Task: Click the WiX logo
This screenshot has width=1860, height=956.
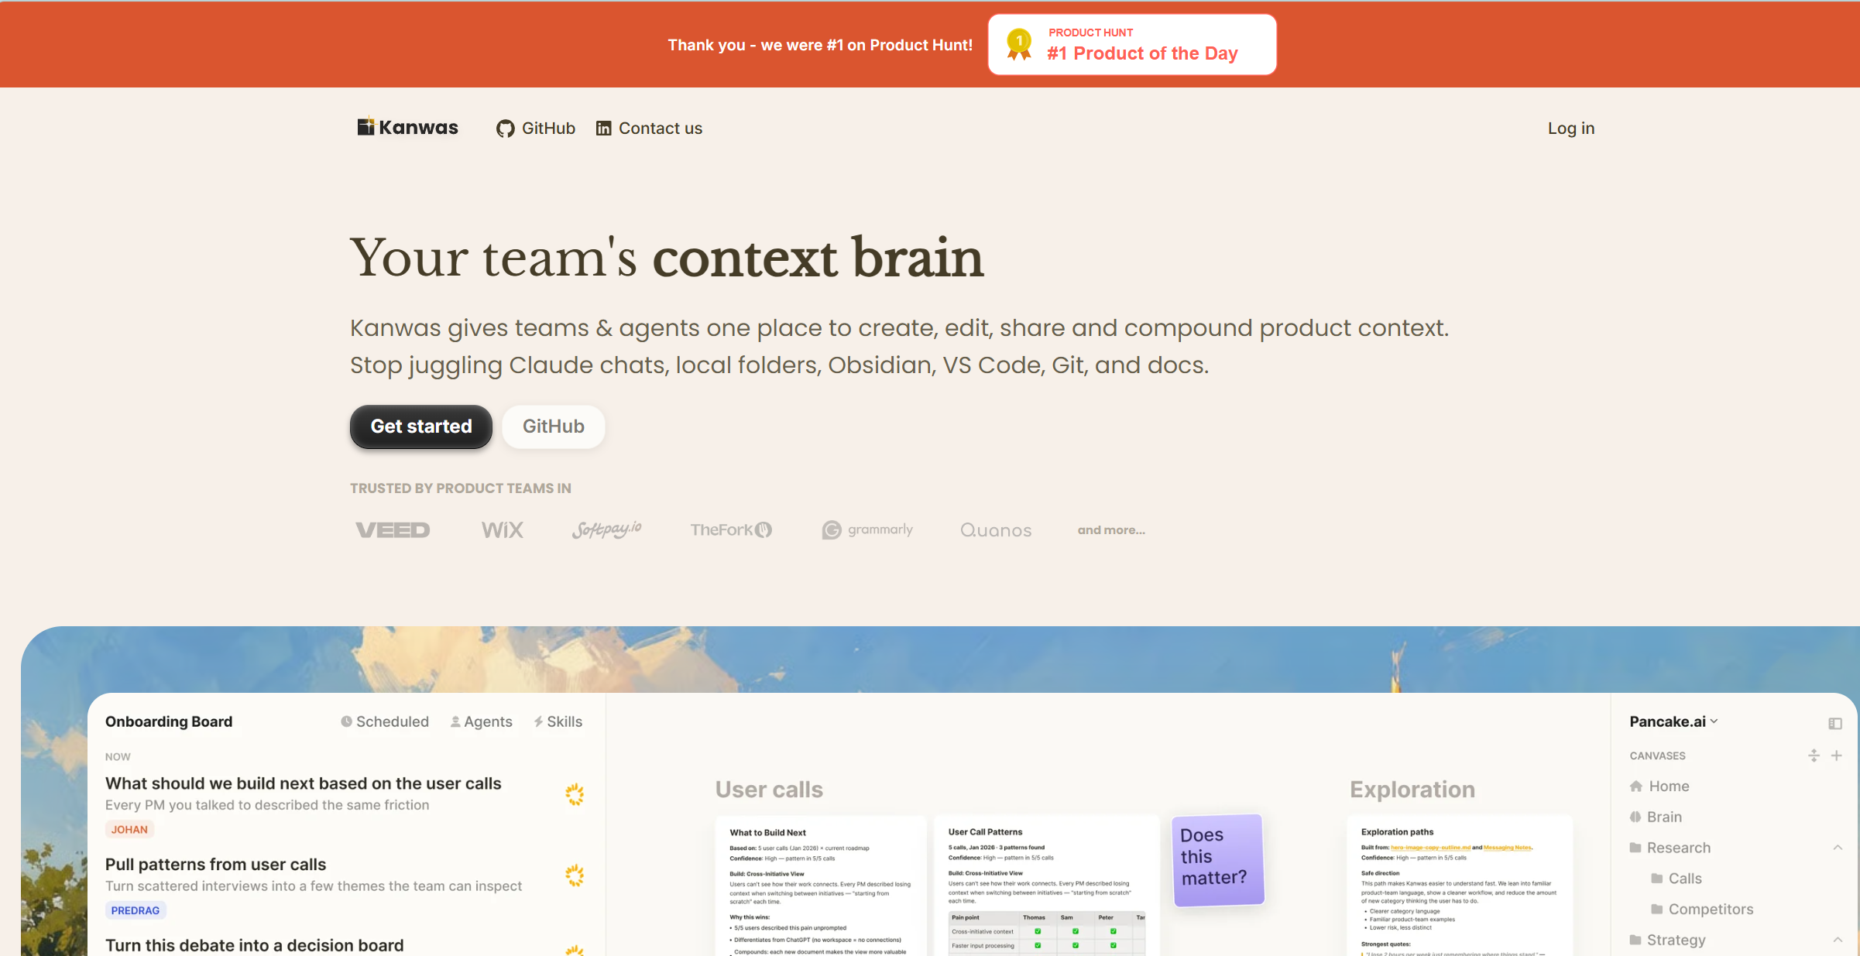Action: pos(503,530)
